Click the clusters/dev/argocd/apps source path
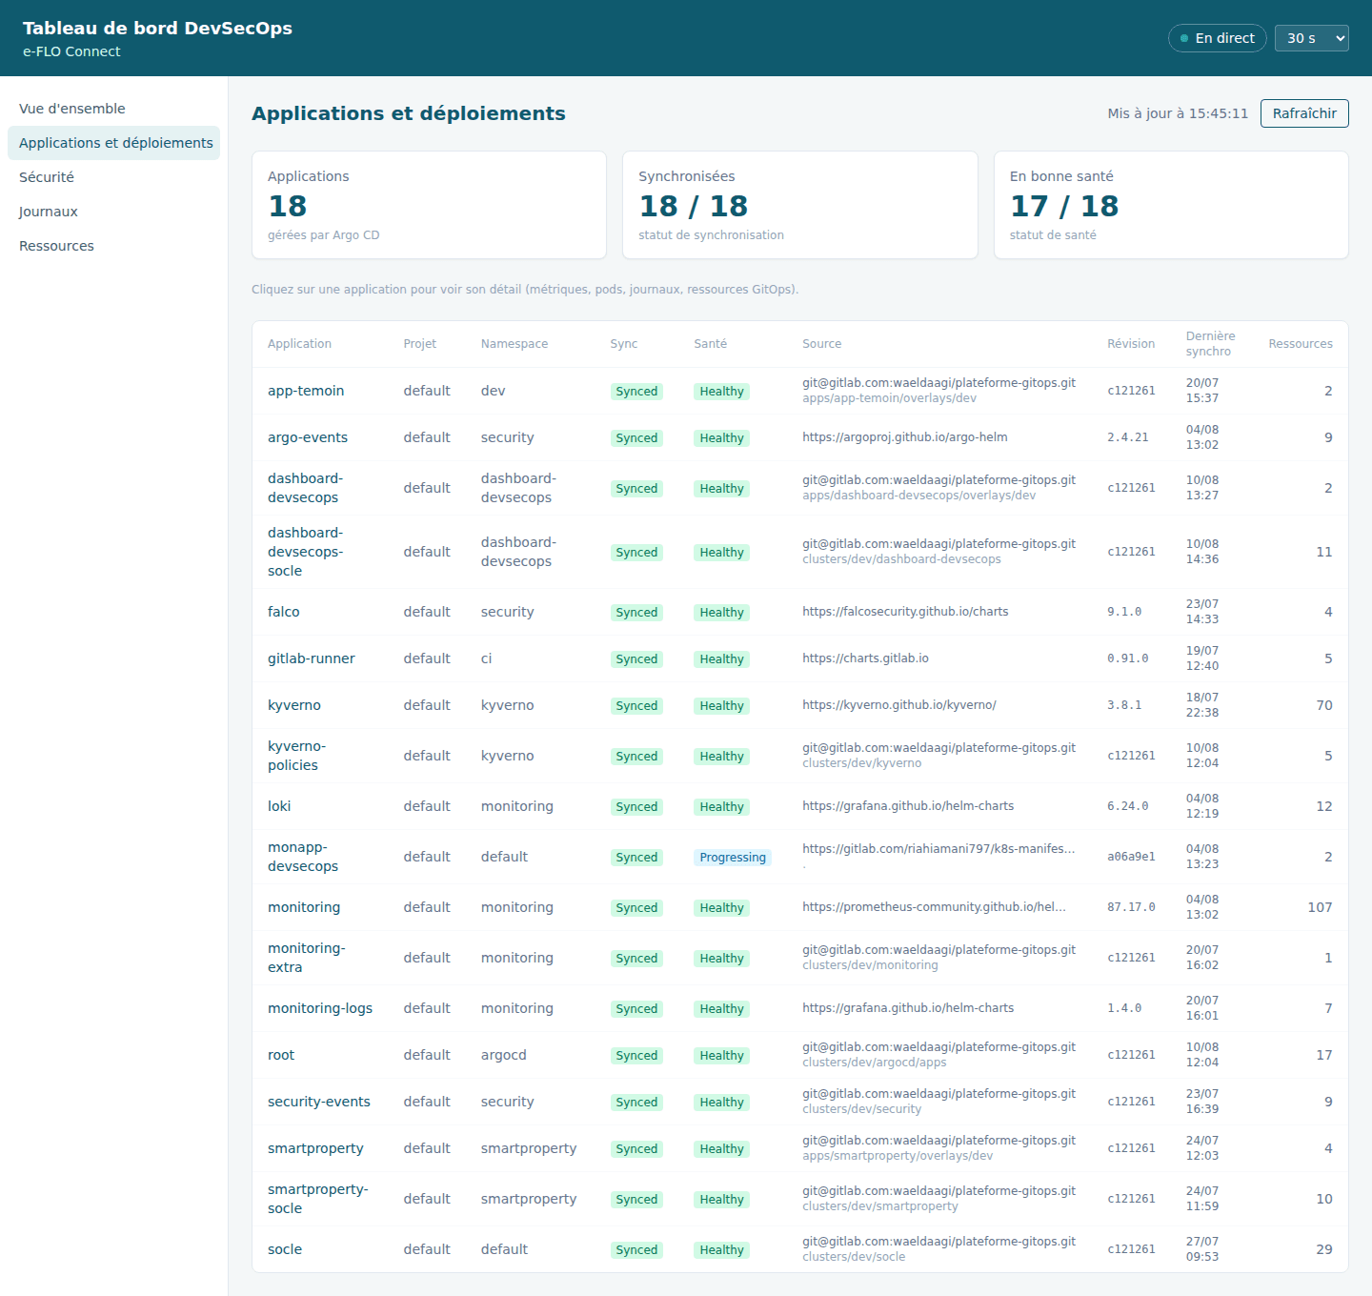The width and height of the screenshot is (1372, 1296). tap(875, 1063)
